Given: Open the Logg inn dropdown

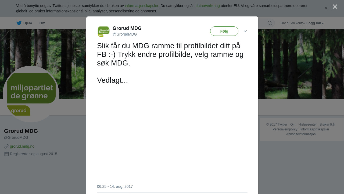Looking at the screenshot, I should (315, 23).
